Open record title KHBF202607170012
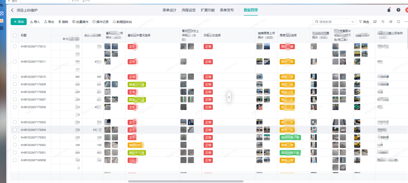Image resolution: width=408 pixels, height=183 pixels. point(33,46)
